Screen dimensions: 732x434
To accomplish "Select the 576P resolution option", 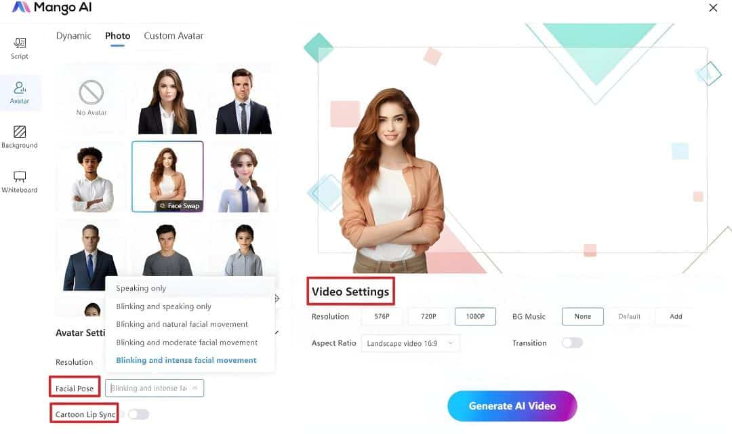I will 382,316.
